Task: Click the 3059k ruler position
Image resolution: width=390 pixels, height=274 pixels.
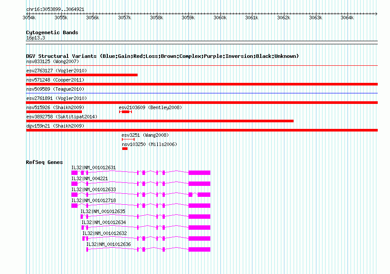Action: 188,18
